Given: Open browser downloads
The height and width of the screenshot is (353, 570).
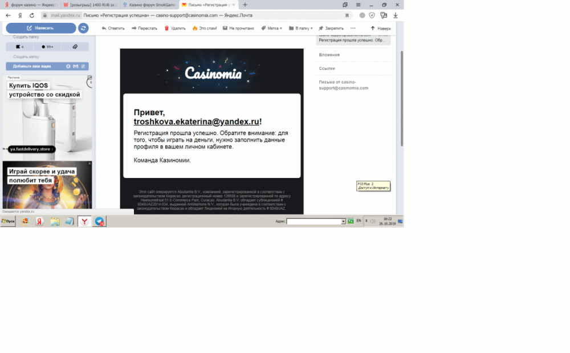Looking at the screenshot, I should [396, 15].
